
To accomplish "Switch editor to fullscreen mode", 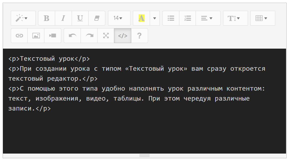I will (x=106, y=35).
